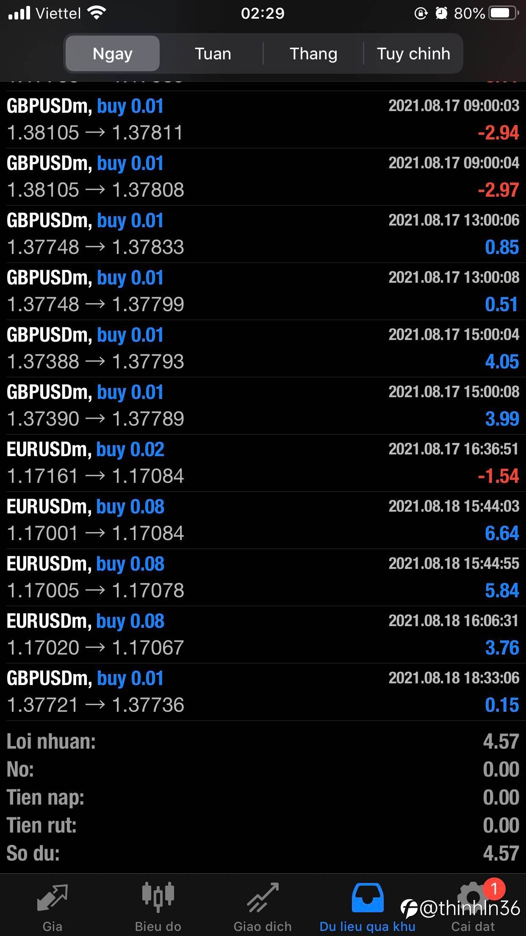Tap the So du balance summary row

tap(263, 853)
